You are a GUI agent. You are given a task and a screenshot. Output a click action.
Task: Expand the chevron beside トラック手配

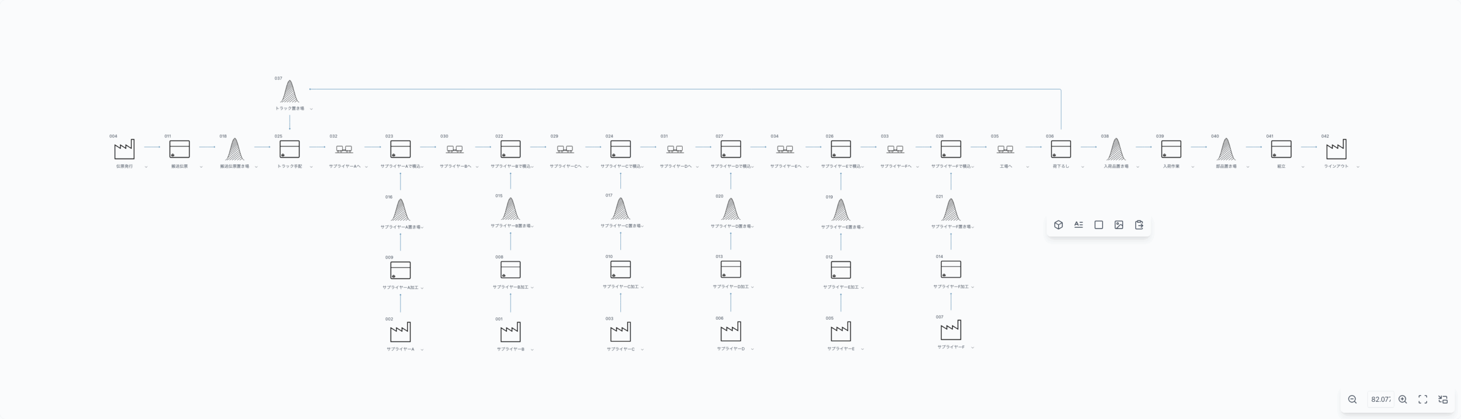pyautogui.click(x=312, y=167)
